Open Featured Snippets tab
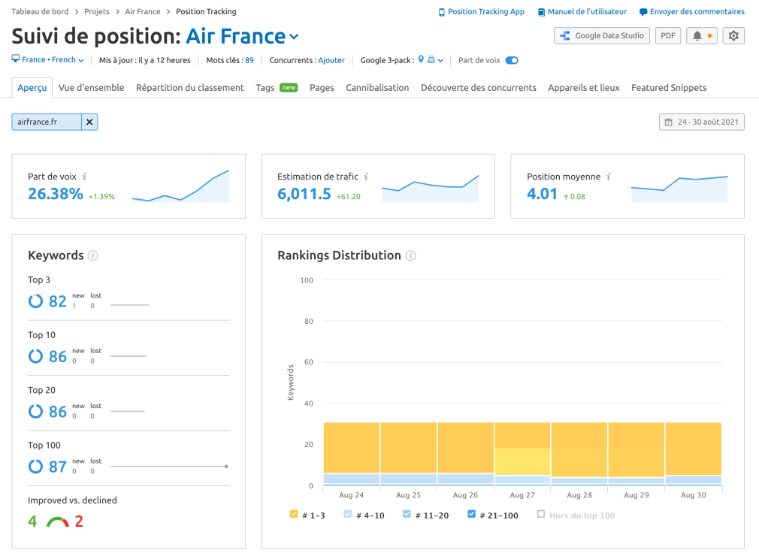 pos(669,88)
